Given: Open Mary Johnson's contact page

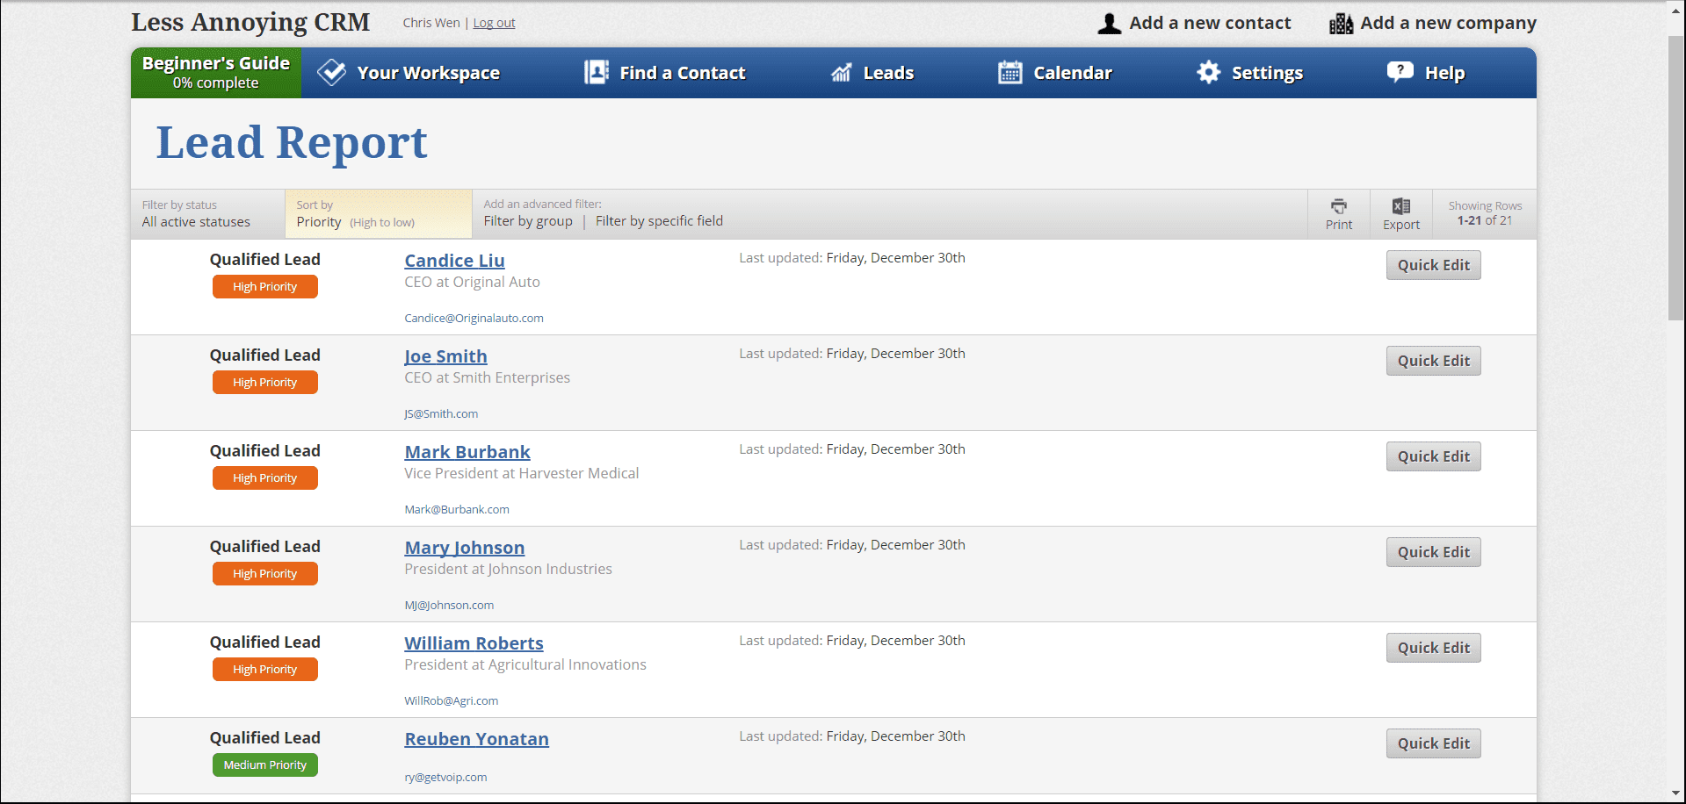Looking at the screenshot, I should pos(465,548).
